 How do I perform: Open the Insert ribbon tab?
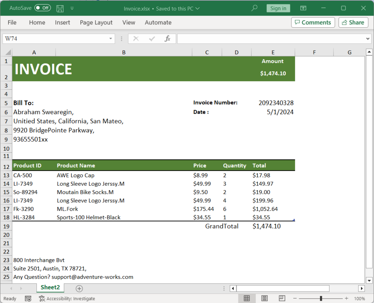coord(62,23)
